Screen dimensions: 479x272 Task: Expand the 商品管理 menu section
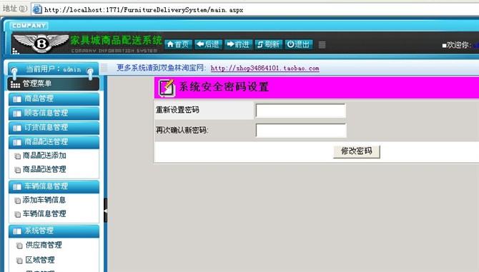point(54,99)
